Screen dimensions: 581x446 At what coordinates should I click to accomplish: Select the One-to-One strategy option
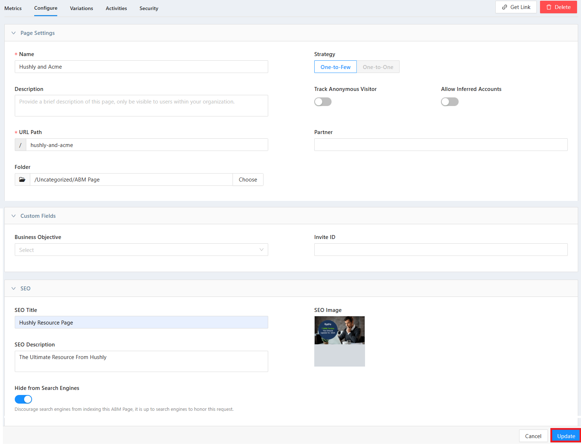point(378,67)
